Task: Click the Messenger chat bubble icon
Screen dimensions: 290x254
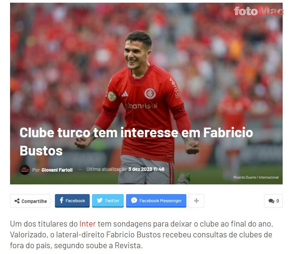Action: pyautogui.click(x=134, y=200)
